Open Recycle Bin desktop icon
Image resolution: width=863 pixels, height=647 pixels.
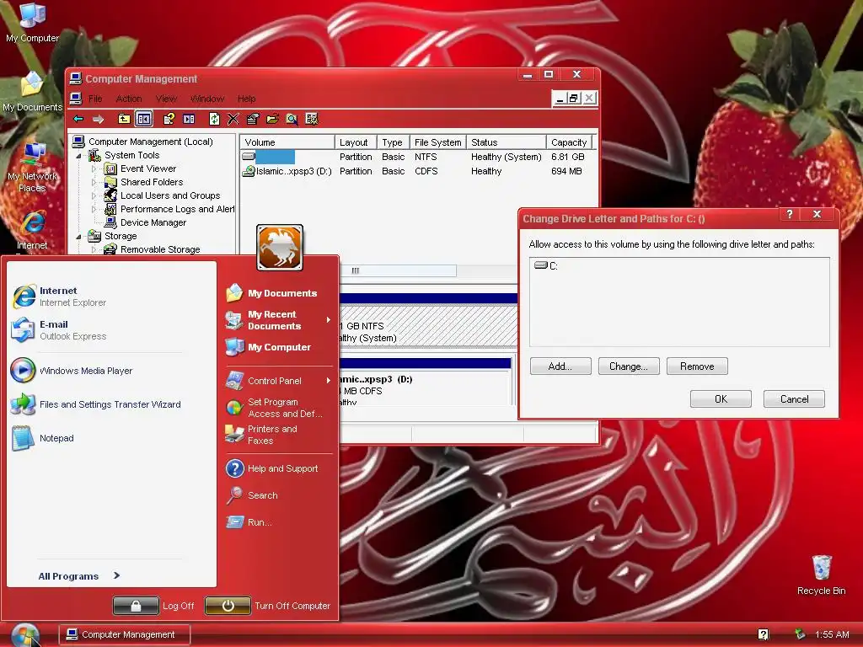pos(821,575)
